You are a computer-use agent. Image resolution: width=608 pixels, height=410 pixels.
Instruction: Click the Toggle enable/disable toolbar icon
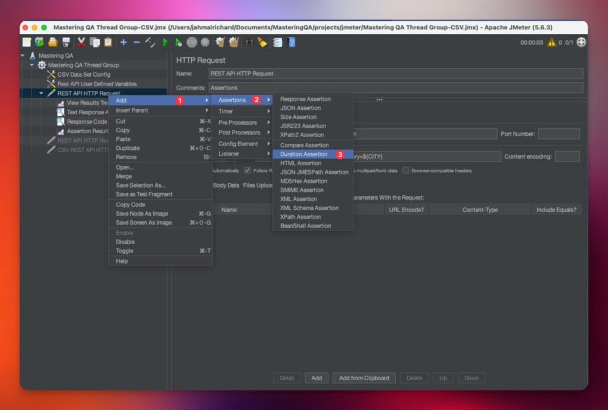(x=150, y=42)
